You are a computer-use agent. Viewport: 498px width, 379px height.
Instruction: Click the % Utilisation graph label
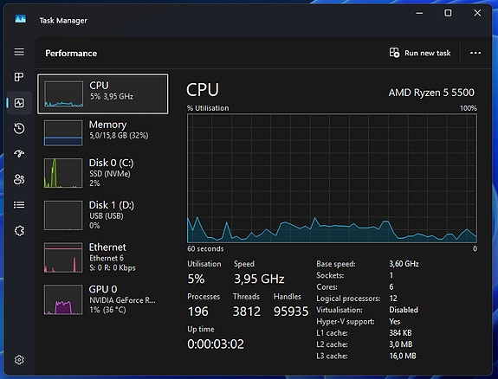pos(208,108)
